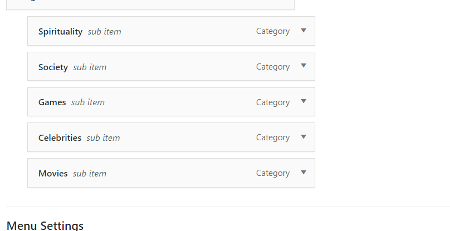Expand the Spirituality menu item arrow
The width and height of the screenshot is (450, 231).
pyautogui.click(x=304, y=31)
